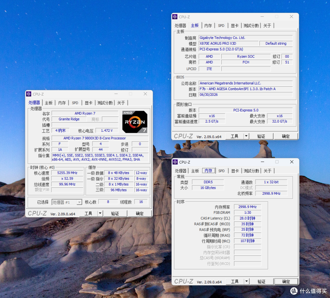Select the 处理器 tab in processor window
The width and height of the screenshot is (330, 298).
click(34, 102)
